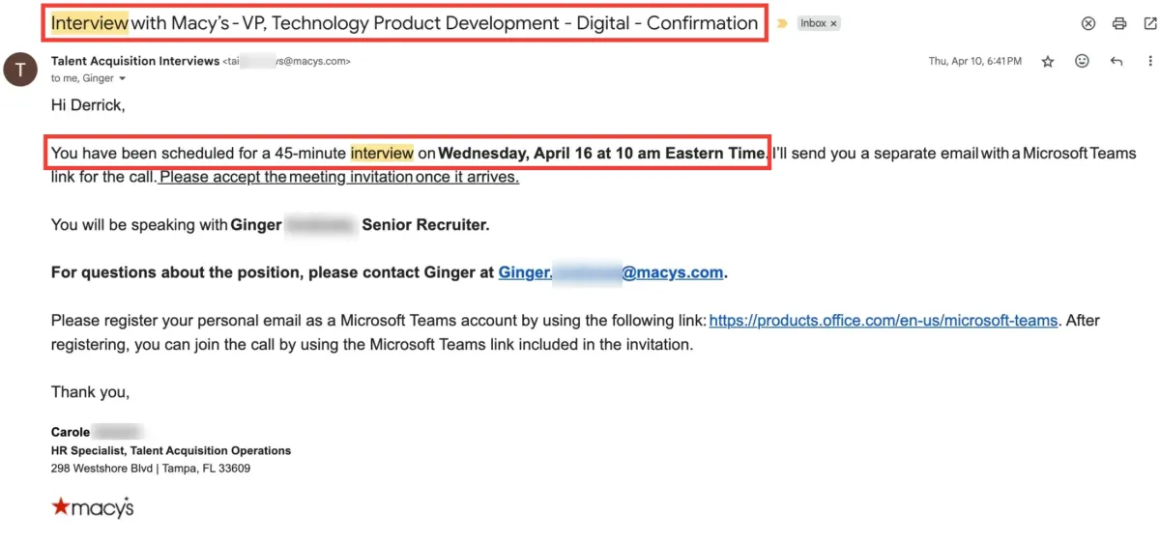Expand recipient details arrow next to Ginger
Screen dimensions: 1160x541
click(123, 79)
